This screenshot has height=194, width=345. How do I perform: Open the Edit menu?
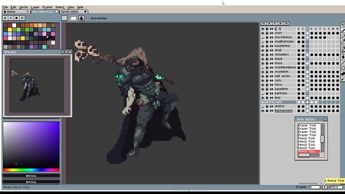[13, 7]
